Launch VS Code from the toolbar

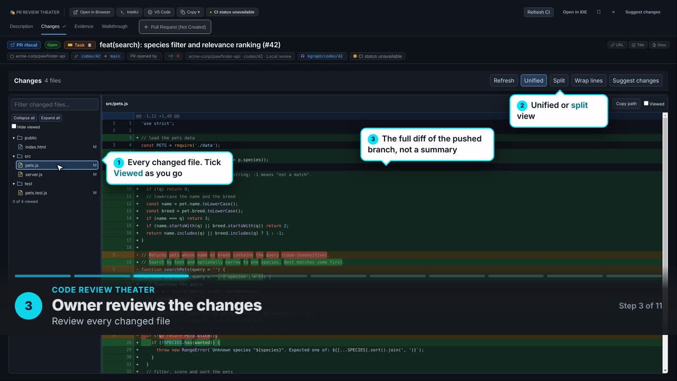point(159,12)
